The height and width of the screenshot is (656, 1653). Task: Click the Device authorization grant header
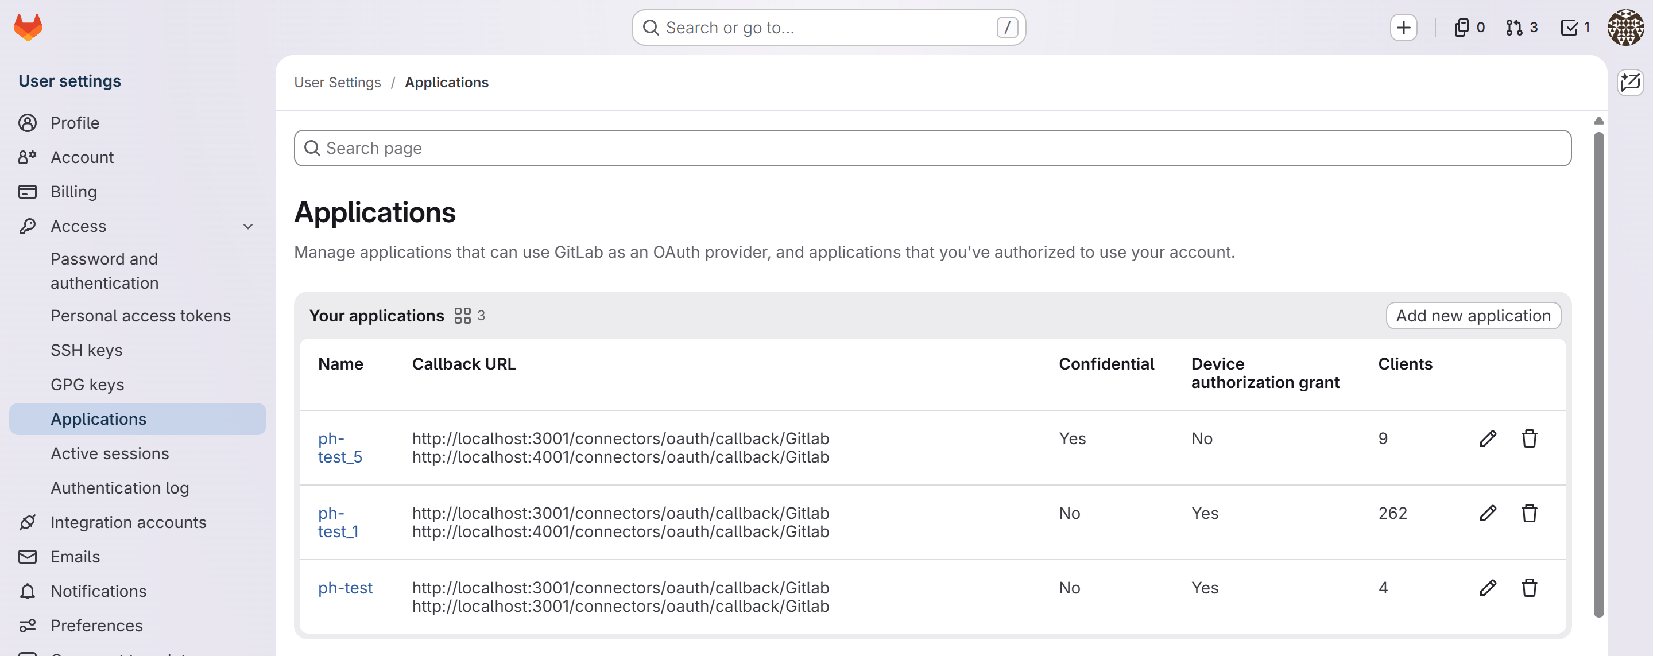click(x=1265, y=373)
